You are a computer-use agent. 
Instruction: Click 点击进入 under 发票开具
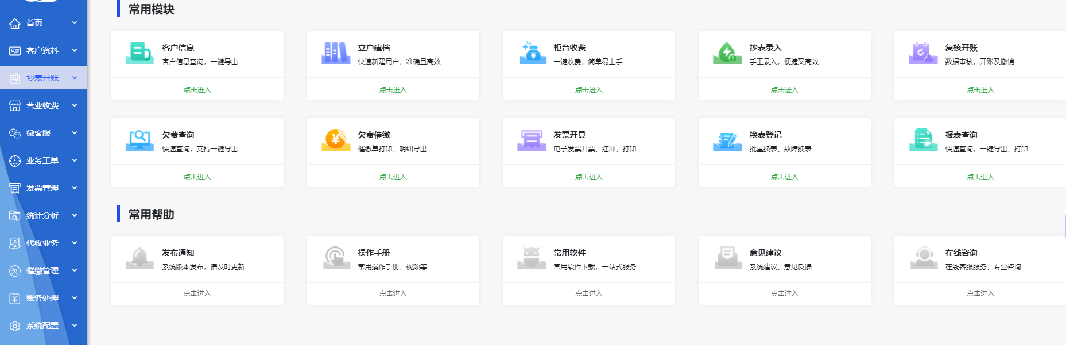click(589, 177)
